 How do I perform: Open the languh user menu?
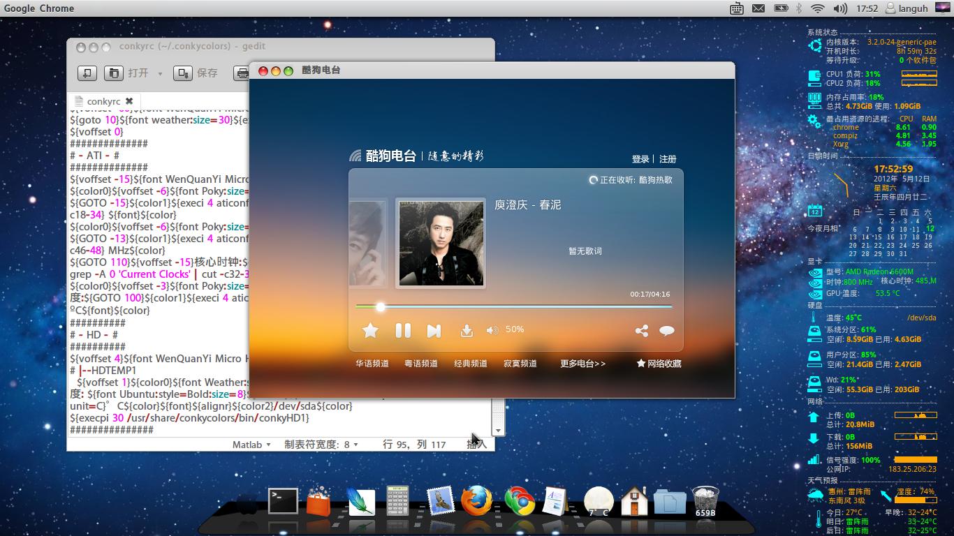point(907,8)
